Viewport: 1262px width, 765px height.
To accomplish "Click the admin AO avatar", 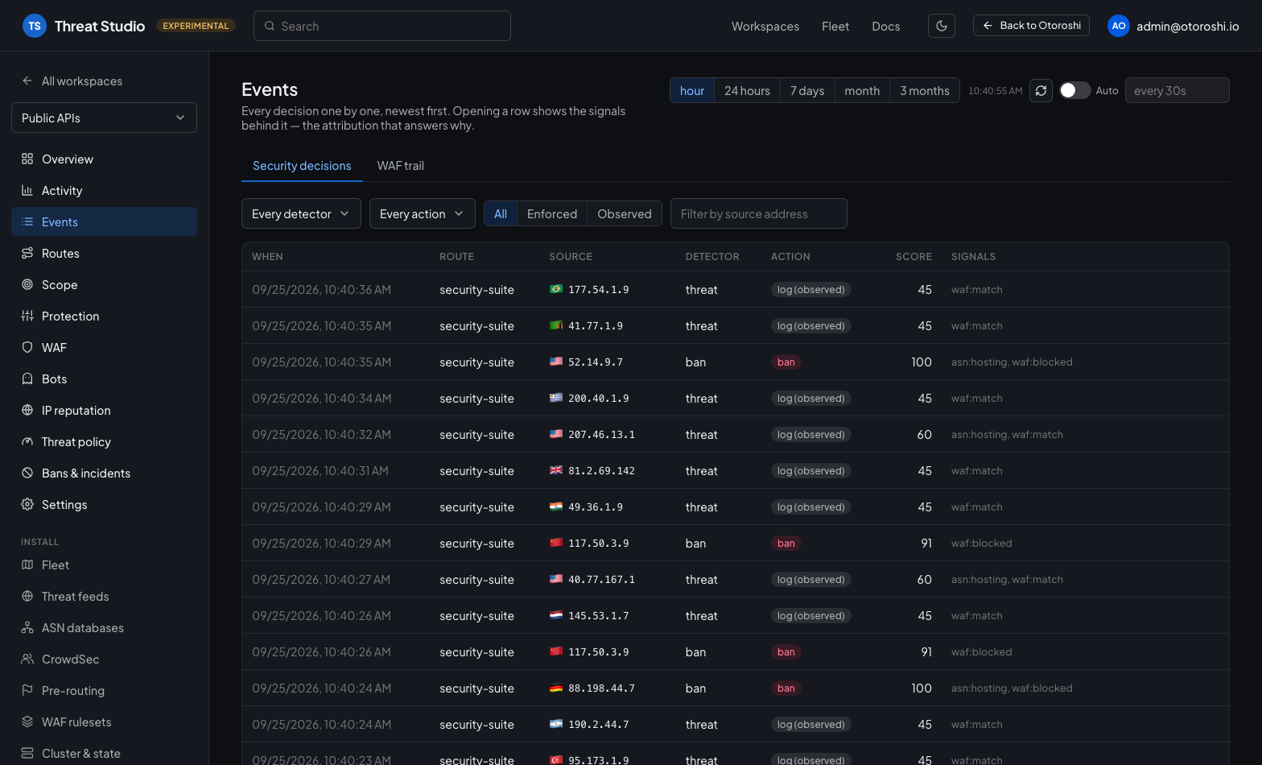I will [x=1119, y=26].
